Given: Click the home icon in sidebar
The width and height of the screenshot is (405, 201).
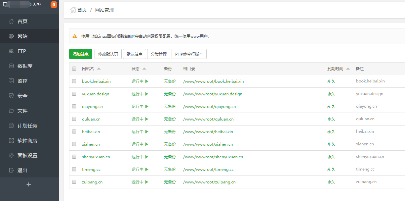Looking at the screenshot, I should coord(11,22).
